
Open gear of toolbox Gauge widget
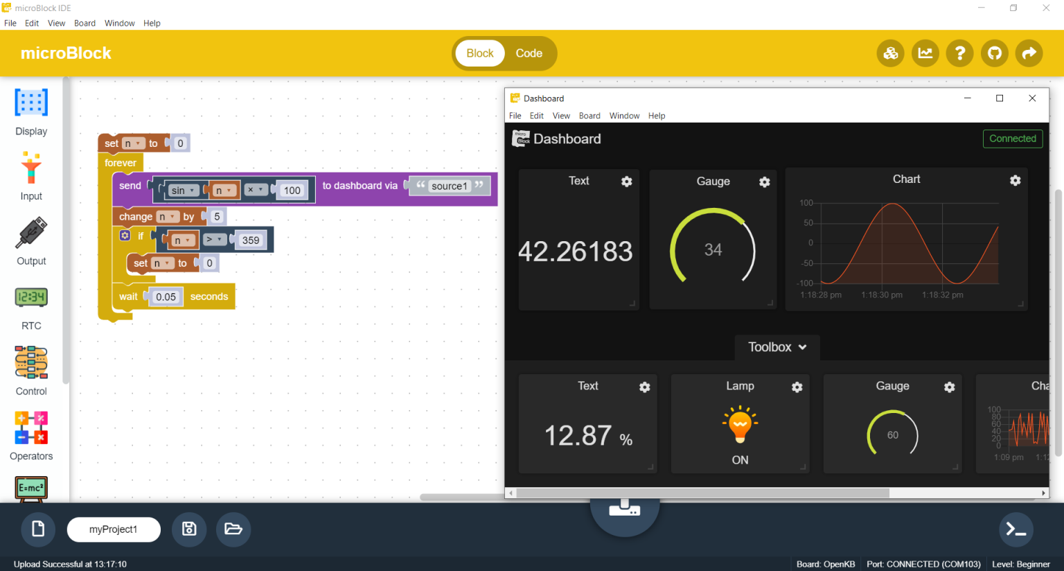(x=950, y=387)
